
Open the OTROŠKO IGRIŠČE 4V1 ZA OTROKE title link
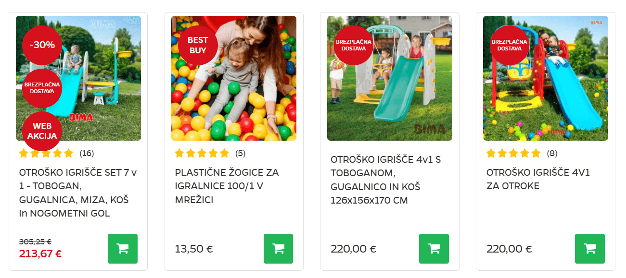click(538, 179)
